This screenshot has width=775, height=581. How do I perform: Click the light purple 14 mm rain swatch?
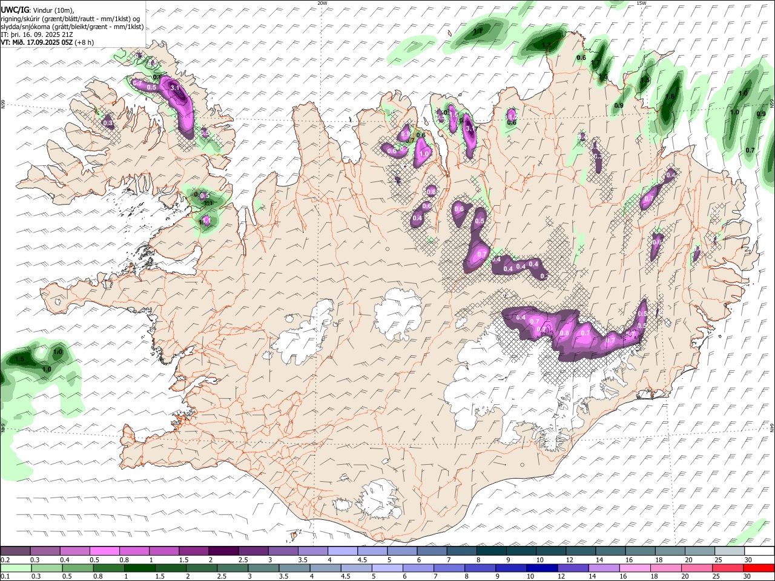[604, 568]
